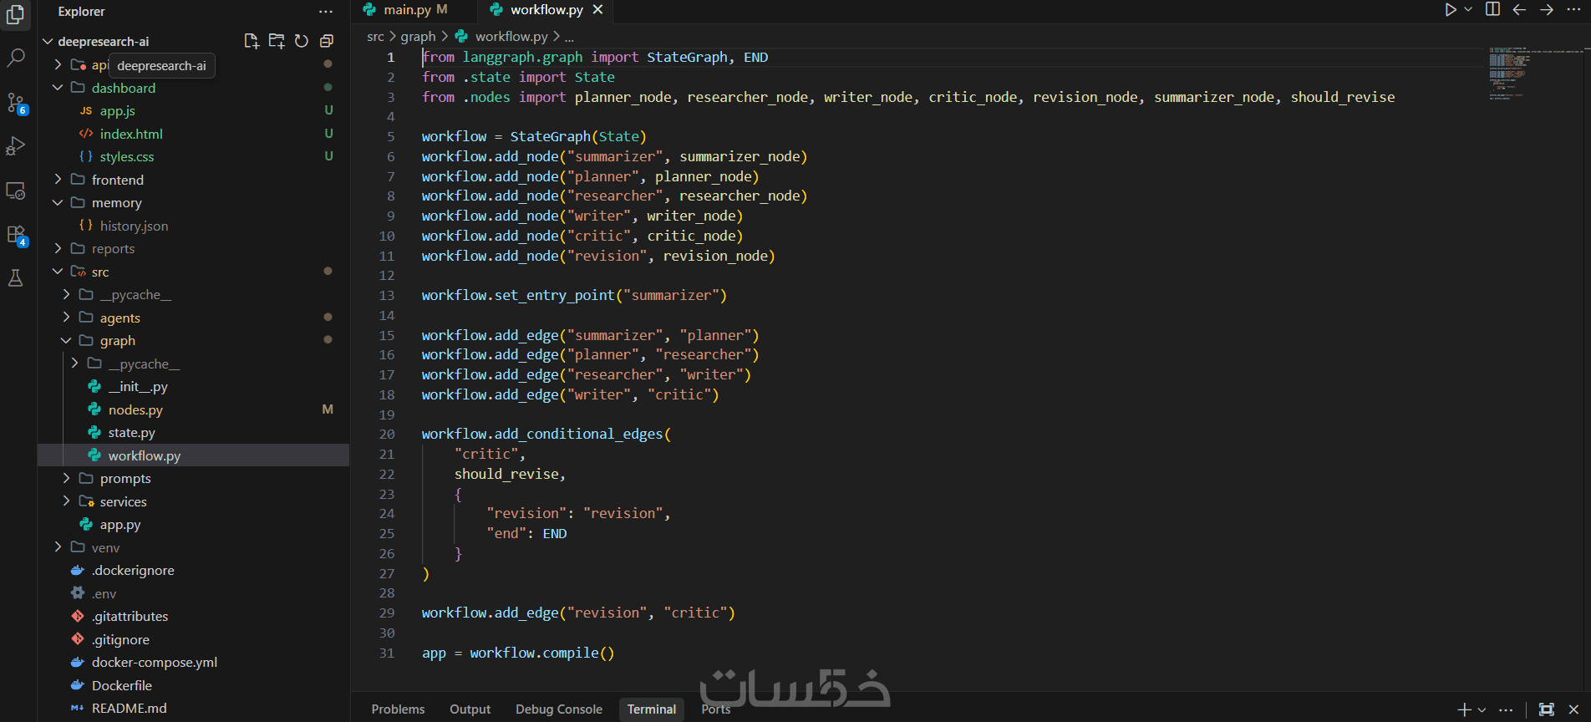The width and height of the screenshot is (1591, 722).
Task: Close the workflow.py editor tab
Action: (597, 10)
